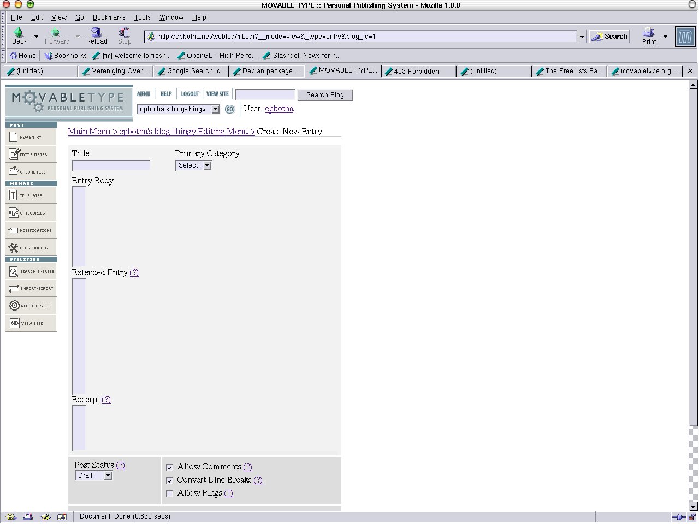Reload the current page
The height and width of the screenshot is (524, 699).
(x=97, y=35)
